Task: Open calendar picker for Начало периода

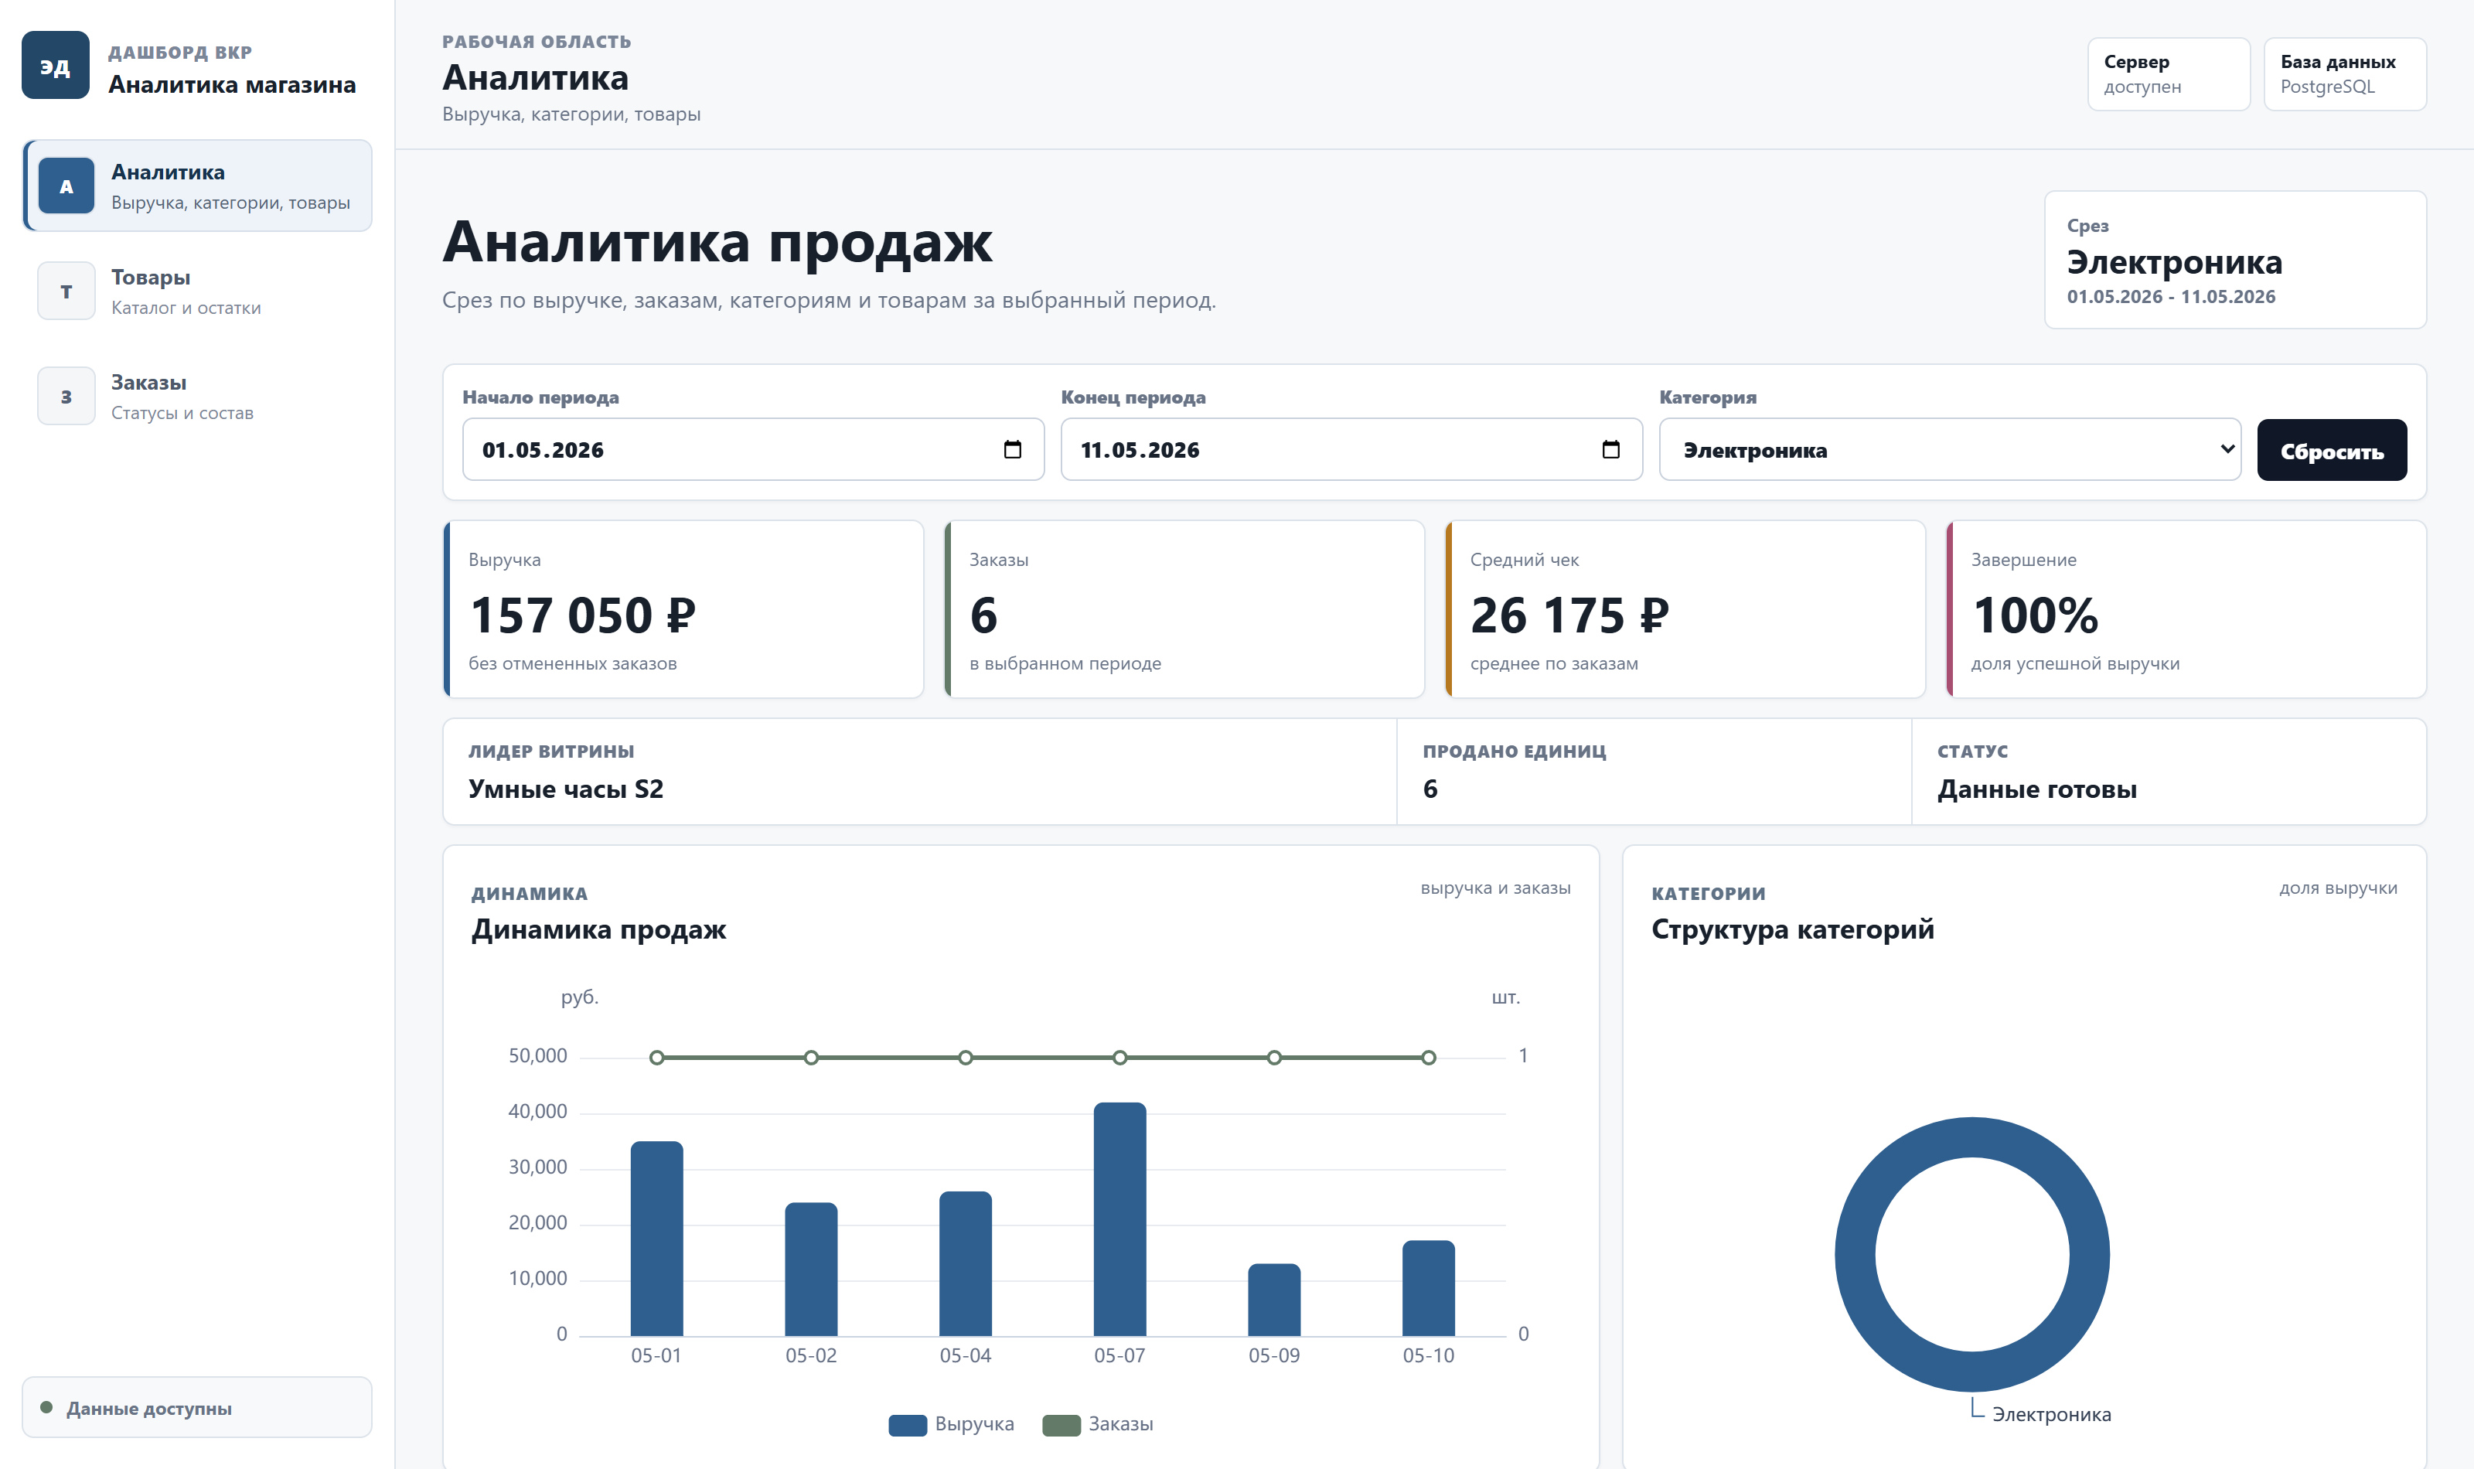Action: tap(1012, 449)
